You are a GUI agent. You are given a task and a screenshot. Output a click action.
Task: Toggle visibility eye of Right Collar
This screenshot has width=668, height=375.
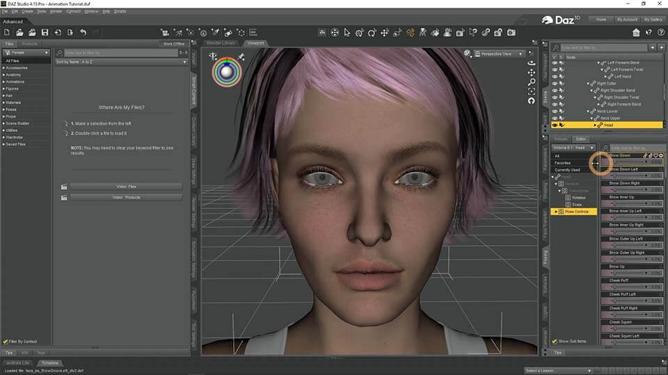pos(555,83)
